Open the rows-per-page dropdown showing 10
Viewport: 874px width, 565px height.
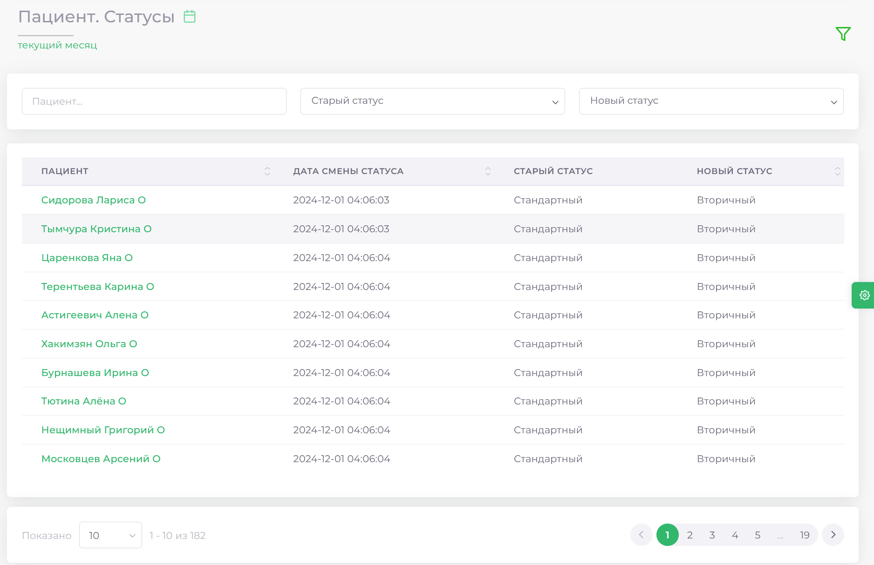click(110, 535)
